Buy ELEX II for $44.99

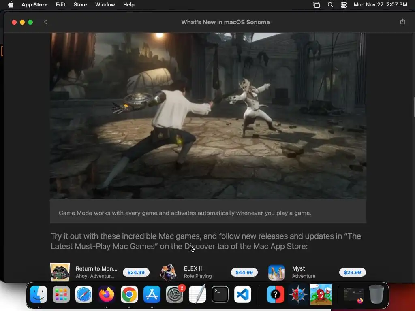244,272
